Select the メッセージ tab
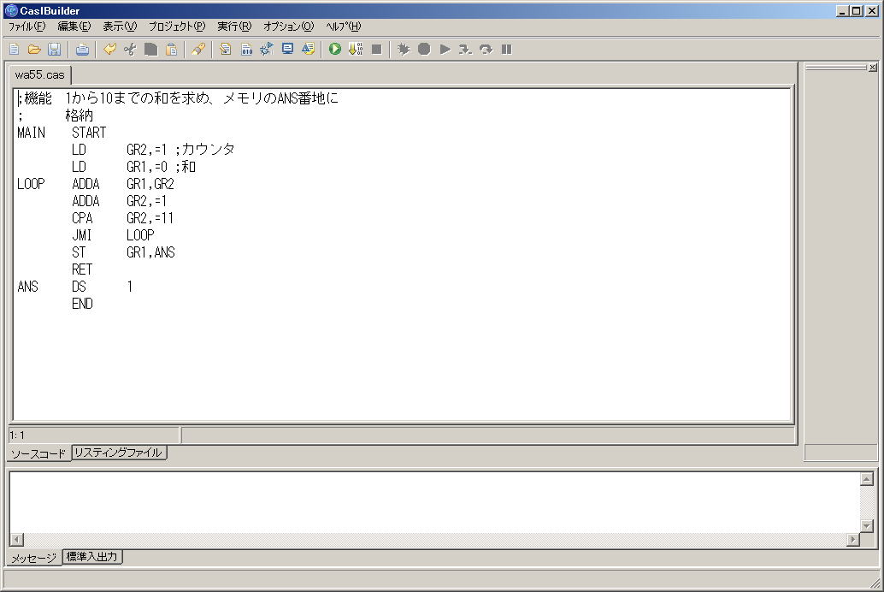 [x=33, y=558]
